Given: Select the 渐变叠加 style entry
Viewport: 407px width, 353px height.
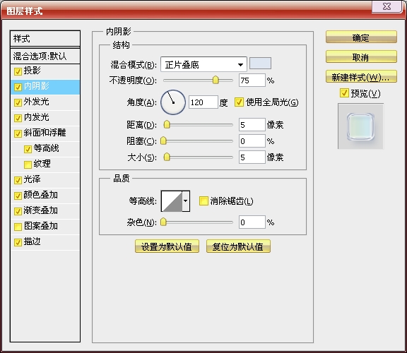Looking at the screenshot, I should [45, 211].
